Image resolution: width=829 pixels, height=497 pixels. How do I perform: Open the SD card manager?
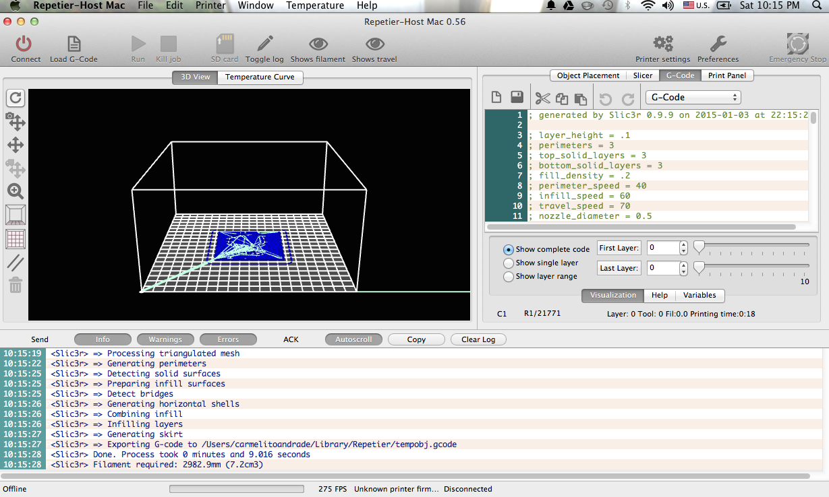225,44
